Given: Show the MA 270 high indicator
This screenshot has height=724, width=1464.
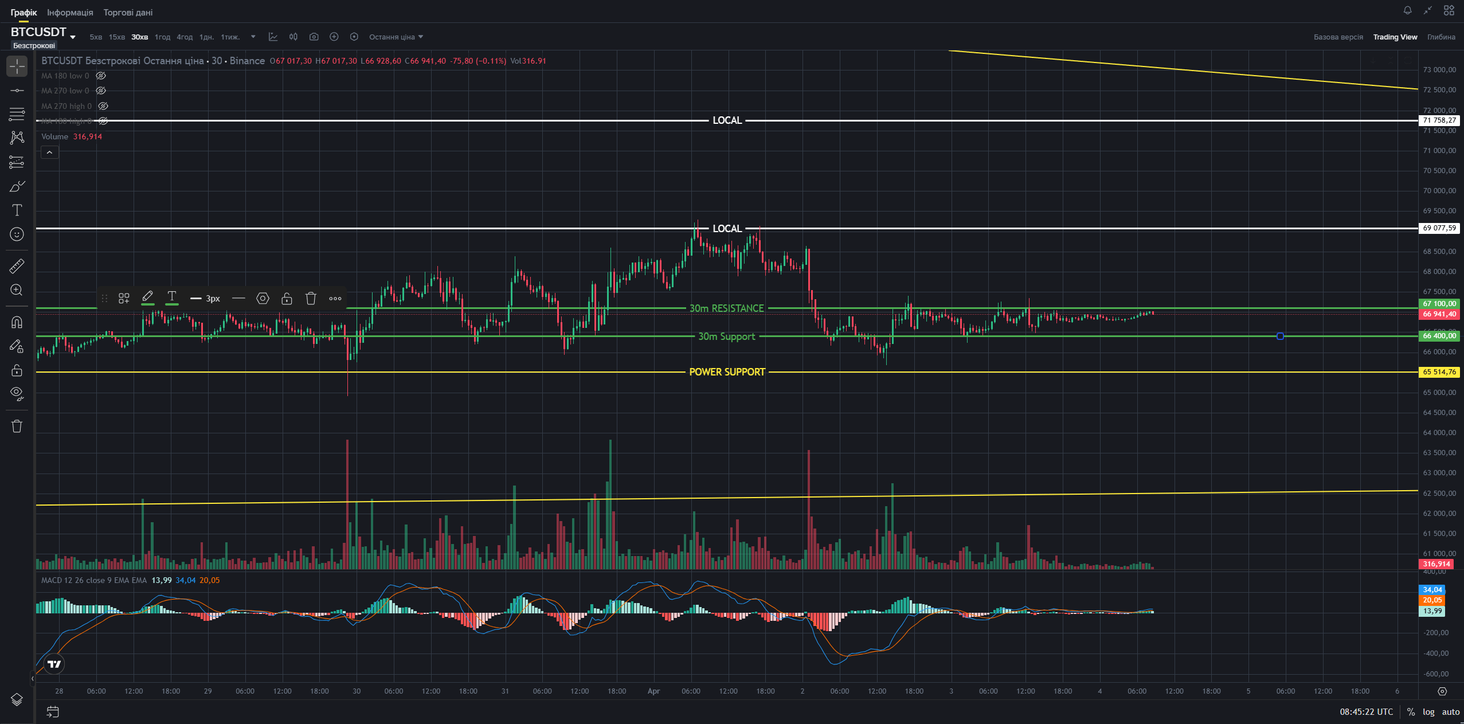Looking at the screenshot, I should (x=103, y=106).
